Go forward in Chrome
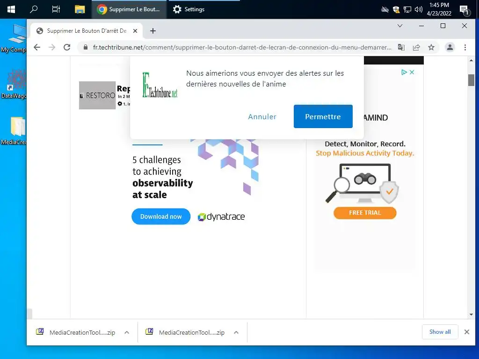The width and height of the screenshot is (479, 359). pyautogui.click(x=52, y=47)
